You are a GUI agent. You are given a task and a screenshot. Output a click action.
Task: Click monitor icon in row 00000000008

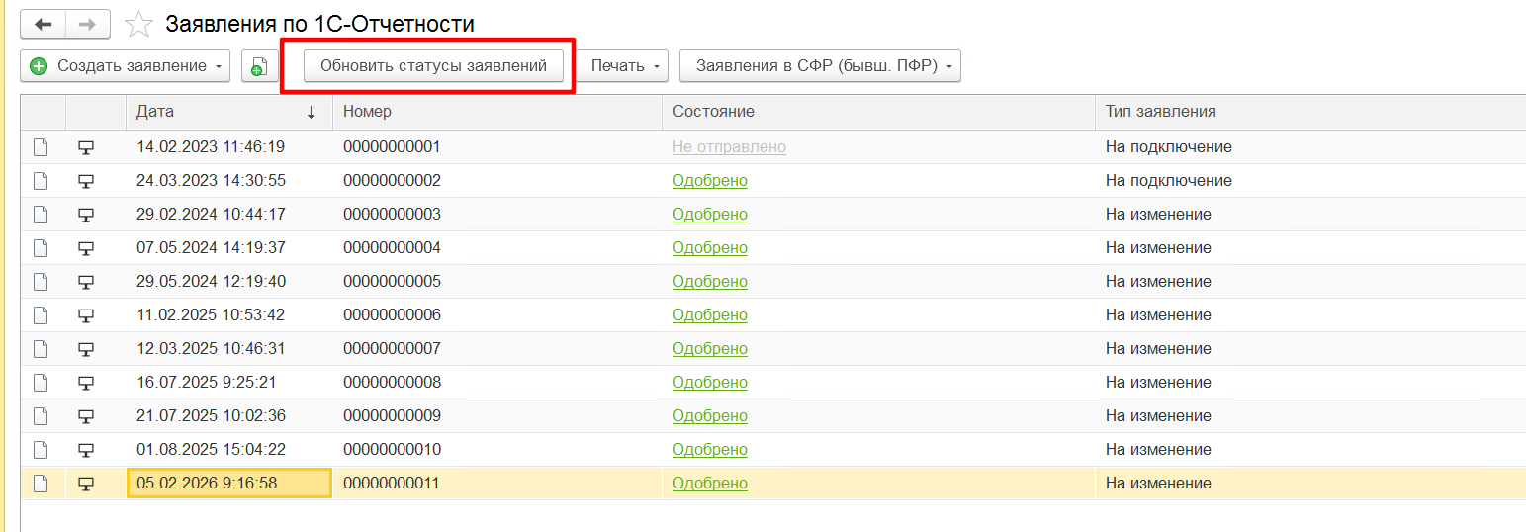tap(86, 383)
